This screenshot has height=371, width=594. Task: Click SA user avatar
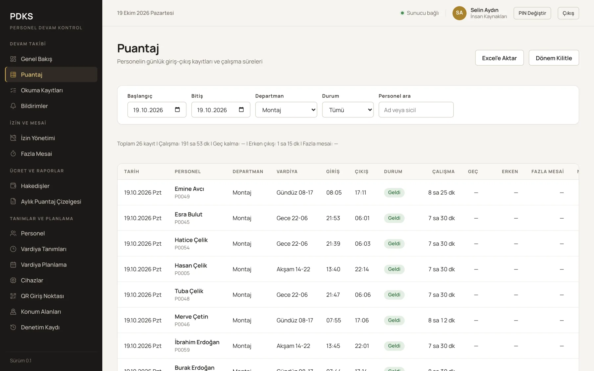pos(459,13)
